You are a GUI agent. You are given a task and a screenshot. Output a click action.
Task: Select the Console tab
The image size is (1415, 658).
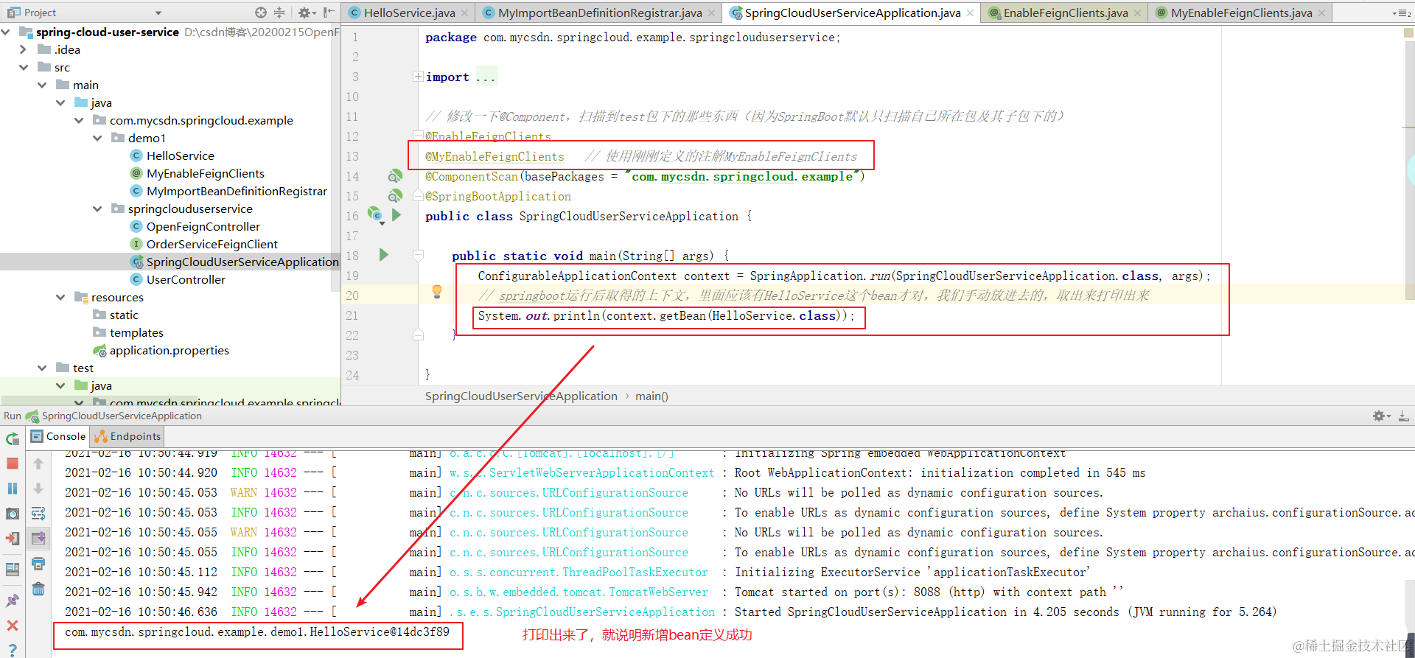59,436
